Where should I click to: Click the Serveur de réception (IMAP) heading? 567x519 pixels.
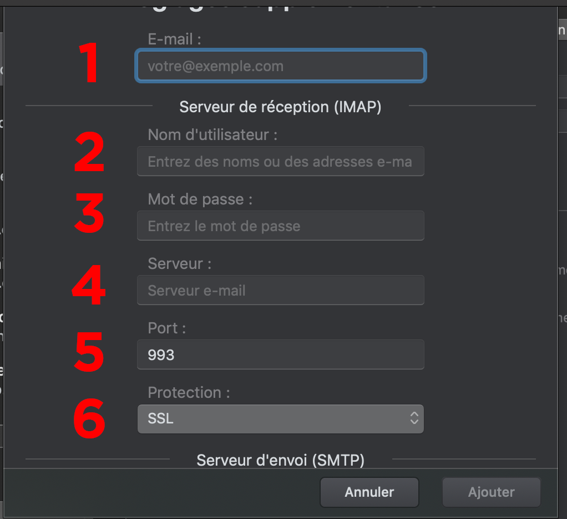point(280,107)
